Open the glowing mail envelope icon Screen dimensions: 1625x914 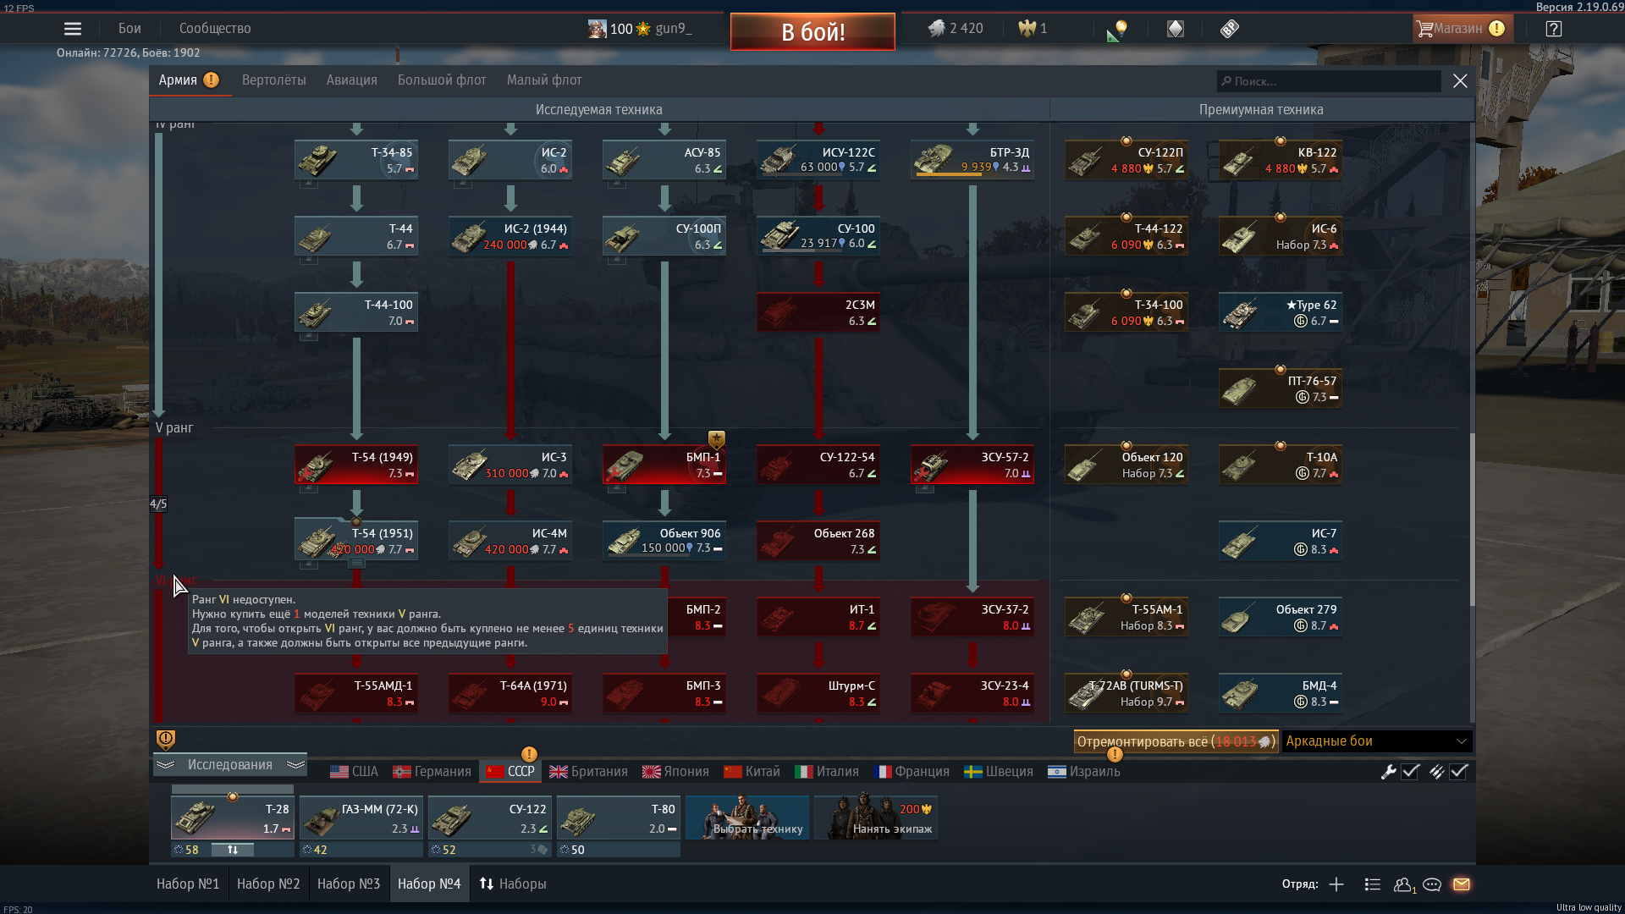1462,884
